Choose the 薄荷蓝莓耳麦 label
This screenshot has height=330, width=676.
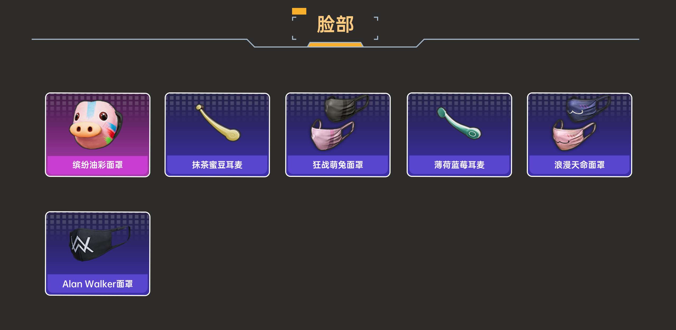click(459, 165)
